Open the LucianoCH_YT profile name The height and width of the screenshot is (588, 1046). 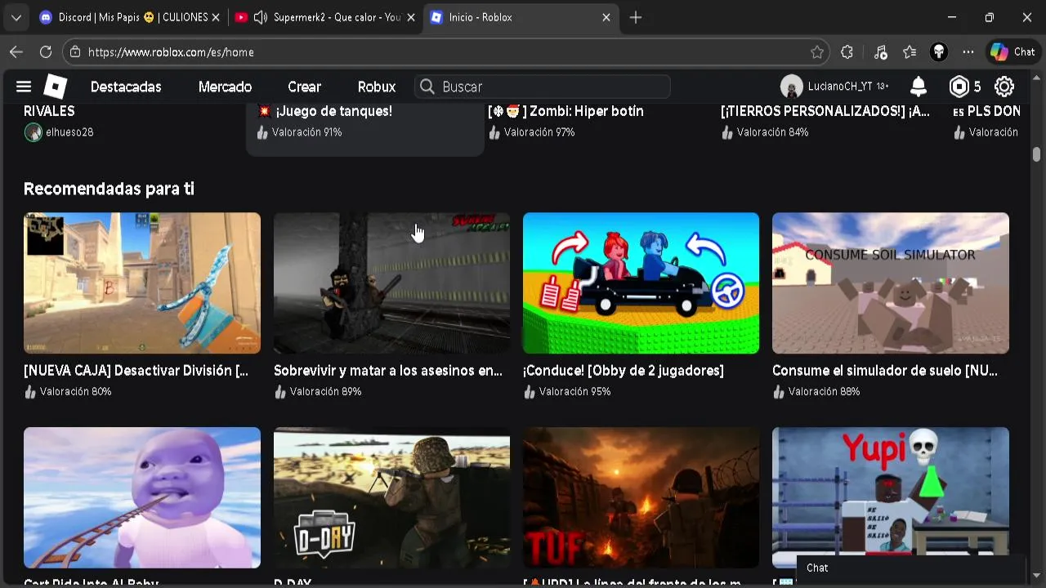tap(839, 87)
